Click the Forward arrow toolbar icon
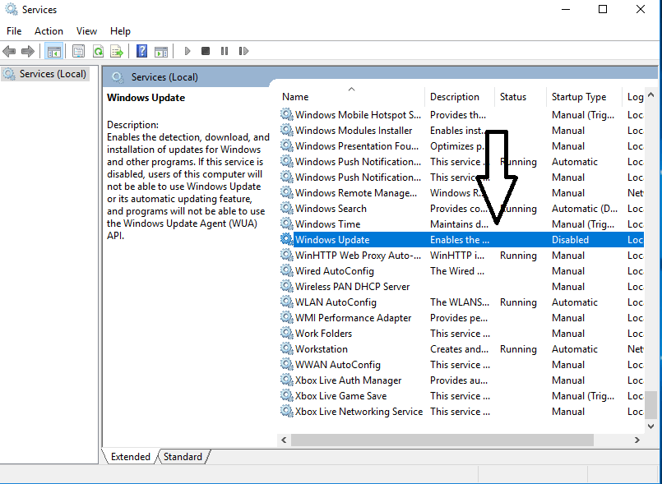This screenshot has width=662, height=484. coord(28,52)
